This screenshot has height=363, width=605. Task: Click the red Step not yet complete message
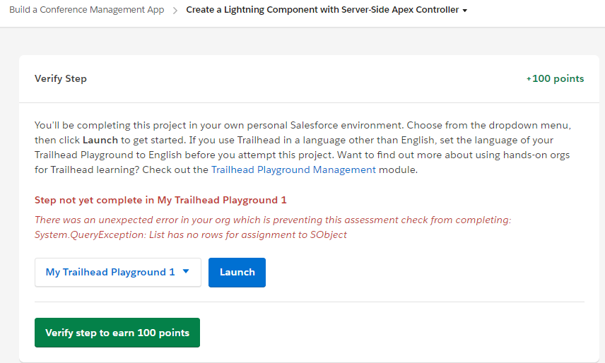pyautogui.click(x=160, y=200)
